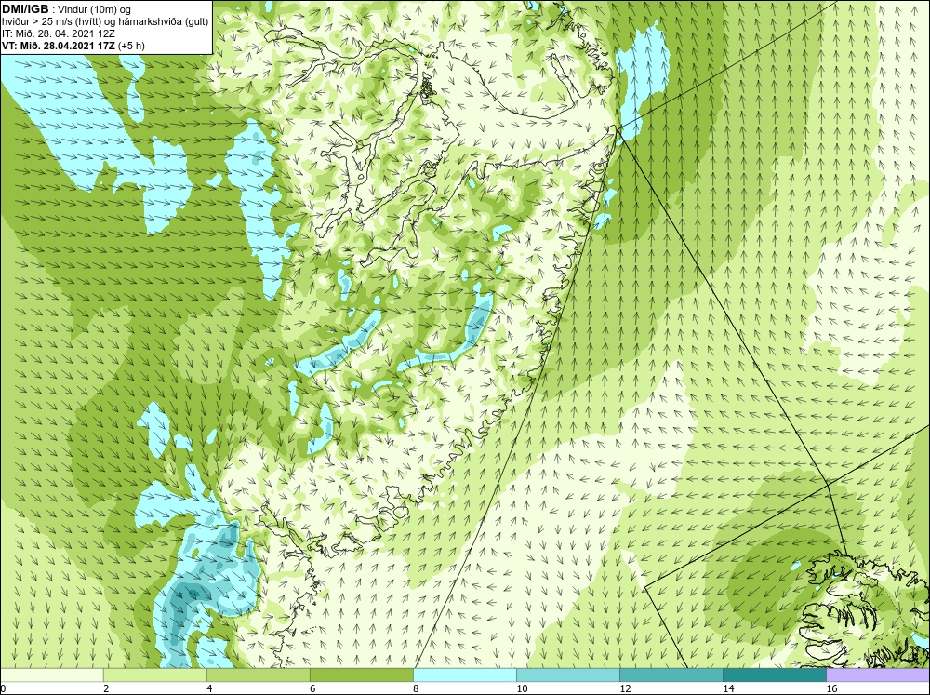Click the legend scale label '4'

pos(209,688)
